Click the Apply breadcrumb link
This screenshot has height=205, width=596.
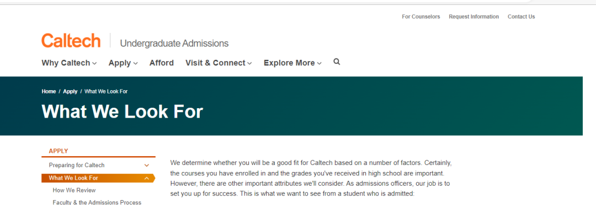[x=70, y=92]
